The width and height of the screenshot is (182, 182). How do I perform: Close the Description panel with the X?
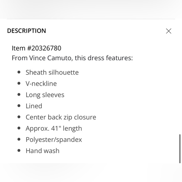169,31
